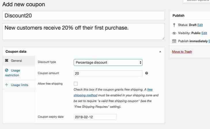Click the Publish calendar icon
The width and height of the screenshot is (210, 129).
[x=174, y=41]
